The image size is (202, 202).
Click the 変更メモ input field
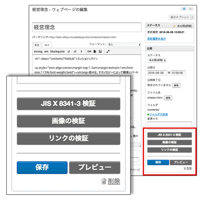[x=170, y=124]
